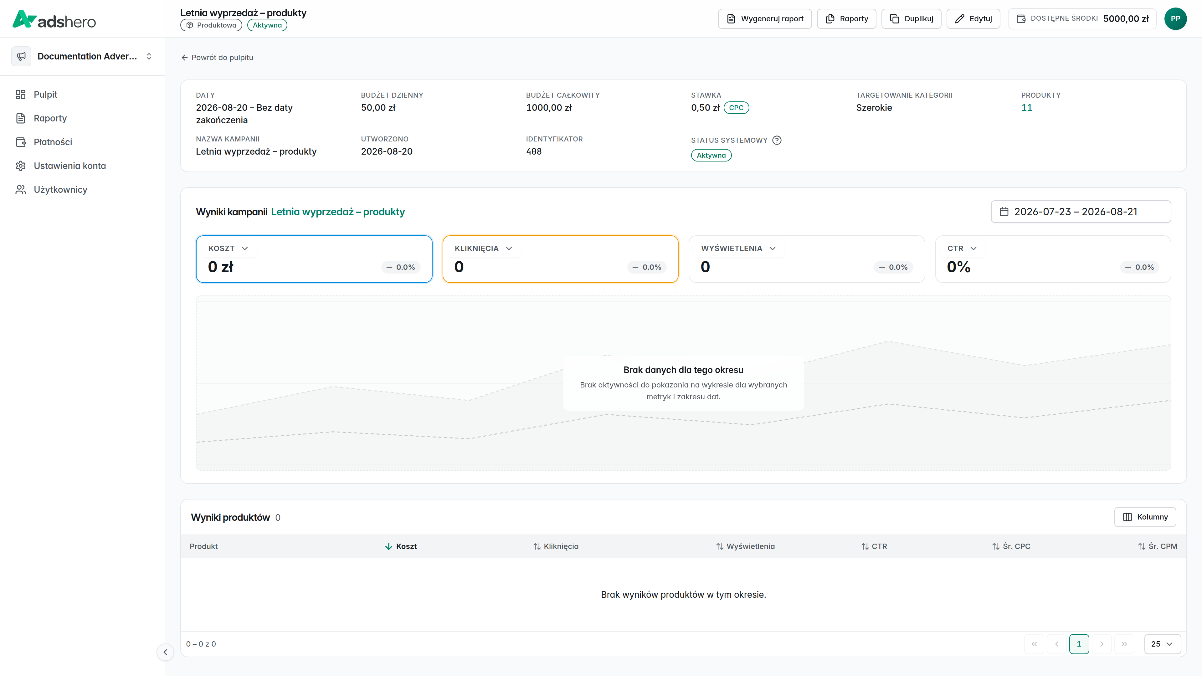
Task: Sort table by Kliknięcia column
Action: [x=556, y=546]
